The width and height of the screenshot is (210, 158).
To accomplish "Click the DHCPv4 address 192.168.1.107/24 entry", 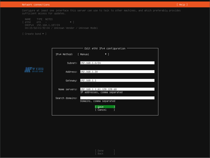I will [50, 25].
